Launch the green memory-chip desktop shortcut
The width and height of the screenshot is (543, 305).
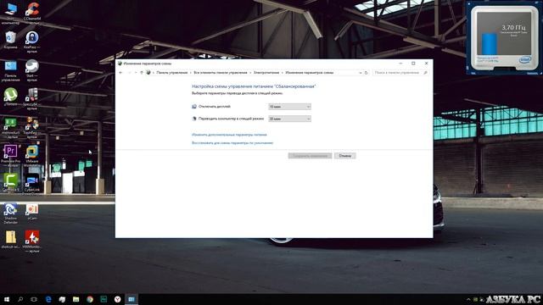point(10,127)
